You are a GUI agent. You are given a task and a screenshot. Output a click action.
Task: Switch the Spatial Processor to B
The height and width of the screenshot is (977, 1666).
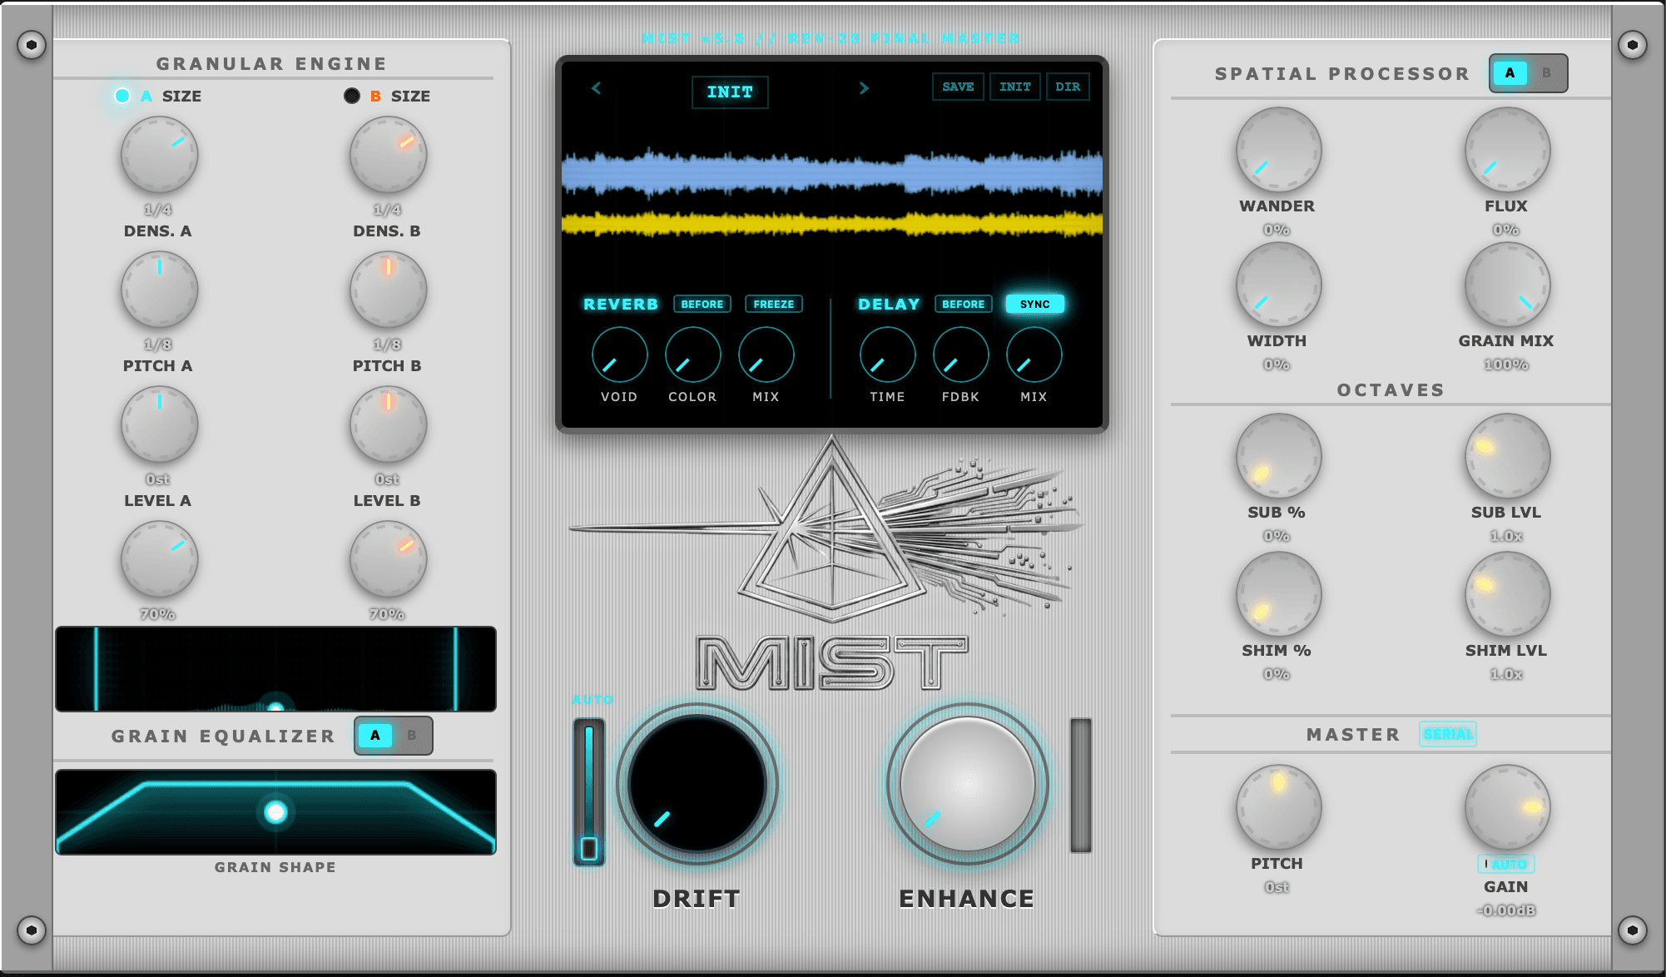tap(1546, 73)
